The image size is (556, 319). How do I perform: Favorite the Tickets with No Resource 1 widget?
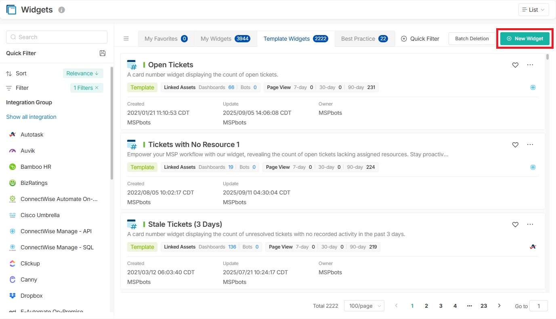coord(515,145)
